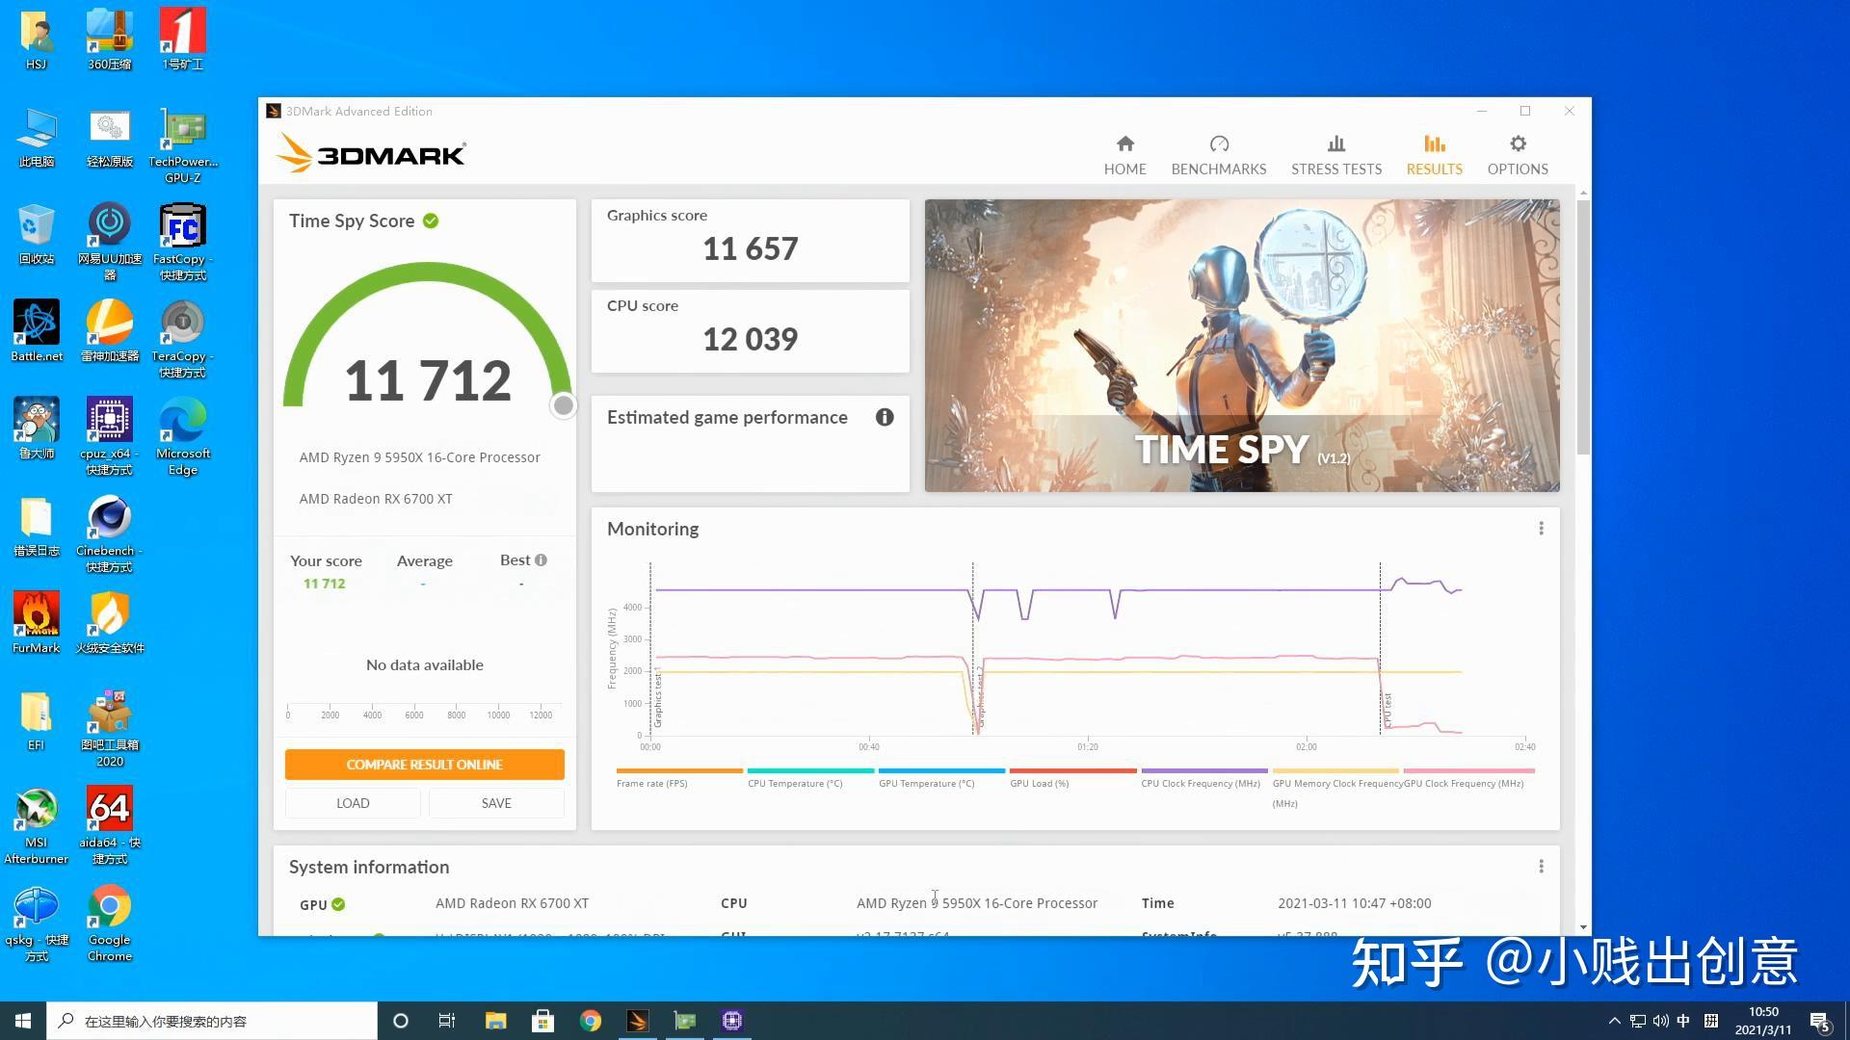Image resolution: width=1850 pixels, height=1040 pixels.
Task: Select the aida64 shortcut icon
Action: coord(110,826)
